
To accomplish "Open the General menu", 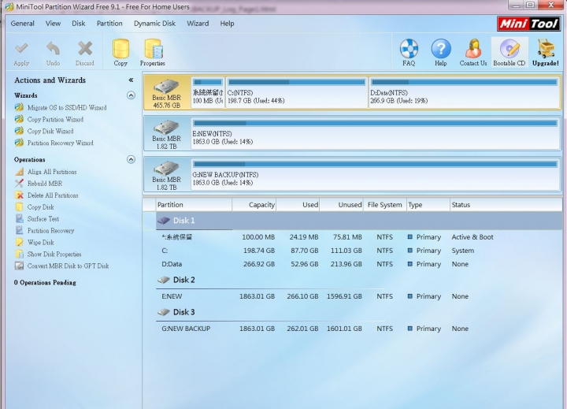I will tap(22, 24).
